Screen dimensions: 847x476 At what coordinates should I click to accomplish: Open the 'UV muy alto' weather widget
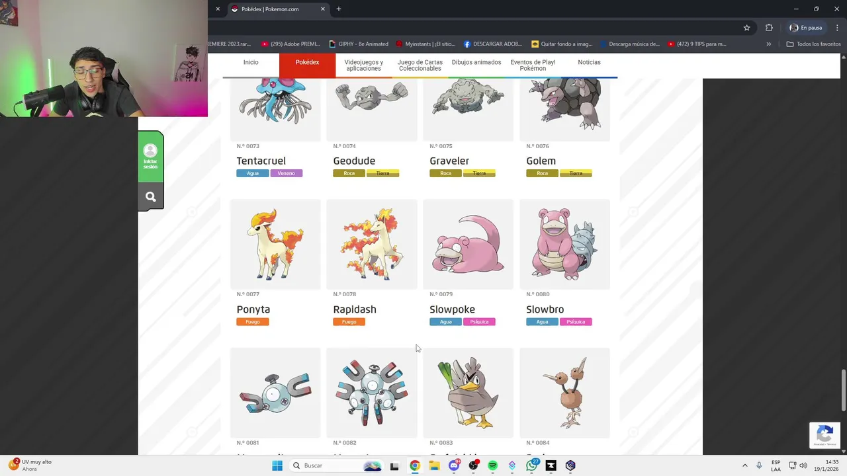click(30, 465)
